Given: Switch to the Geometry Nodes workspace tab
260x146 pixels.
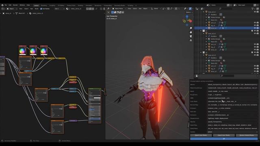Looking at the screenshot, I should click(119, 5).
